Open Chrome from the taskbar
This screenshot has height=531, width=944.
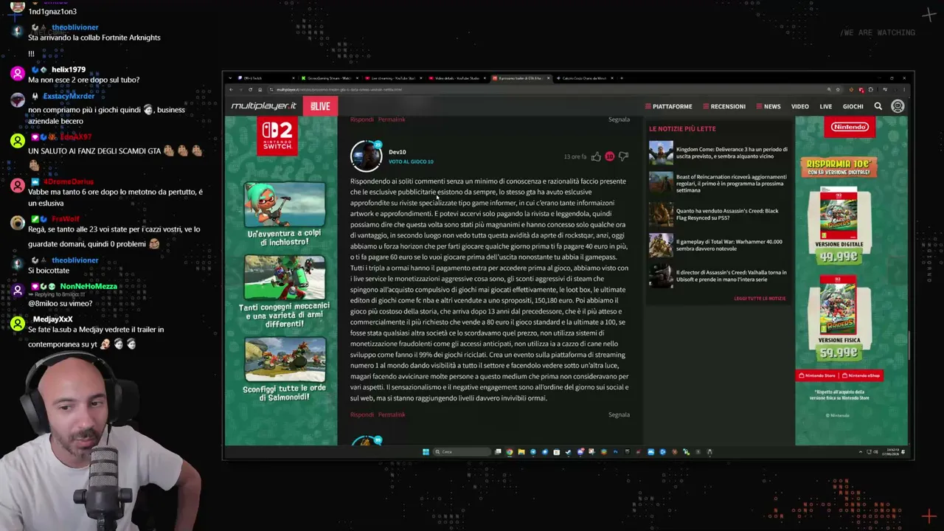[x=509, y=452]
